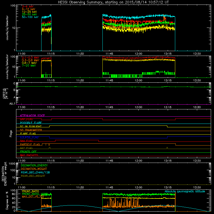Click the SAA_FLAG label
The image size is (214, 214).
(x=26, y=141)
